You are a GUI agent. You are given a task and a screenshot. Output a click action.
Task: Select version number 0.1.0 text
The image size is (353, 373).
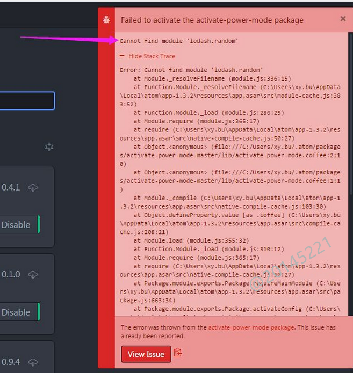(x=11, y=274)
